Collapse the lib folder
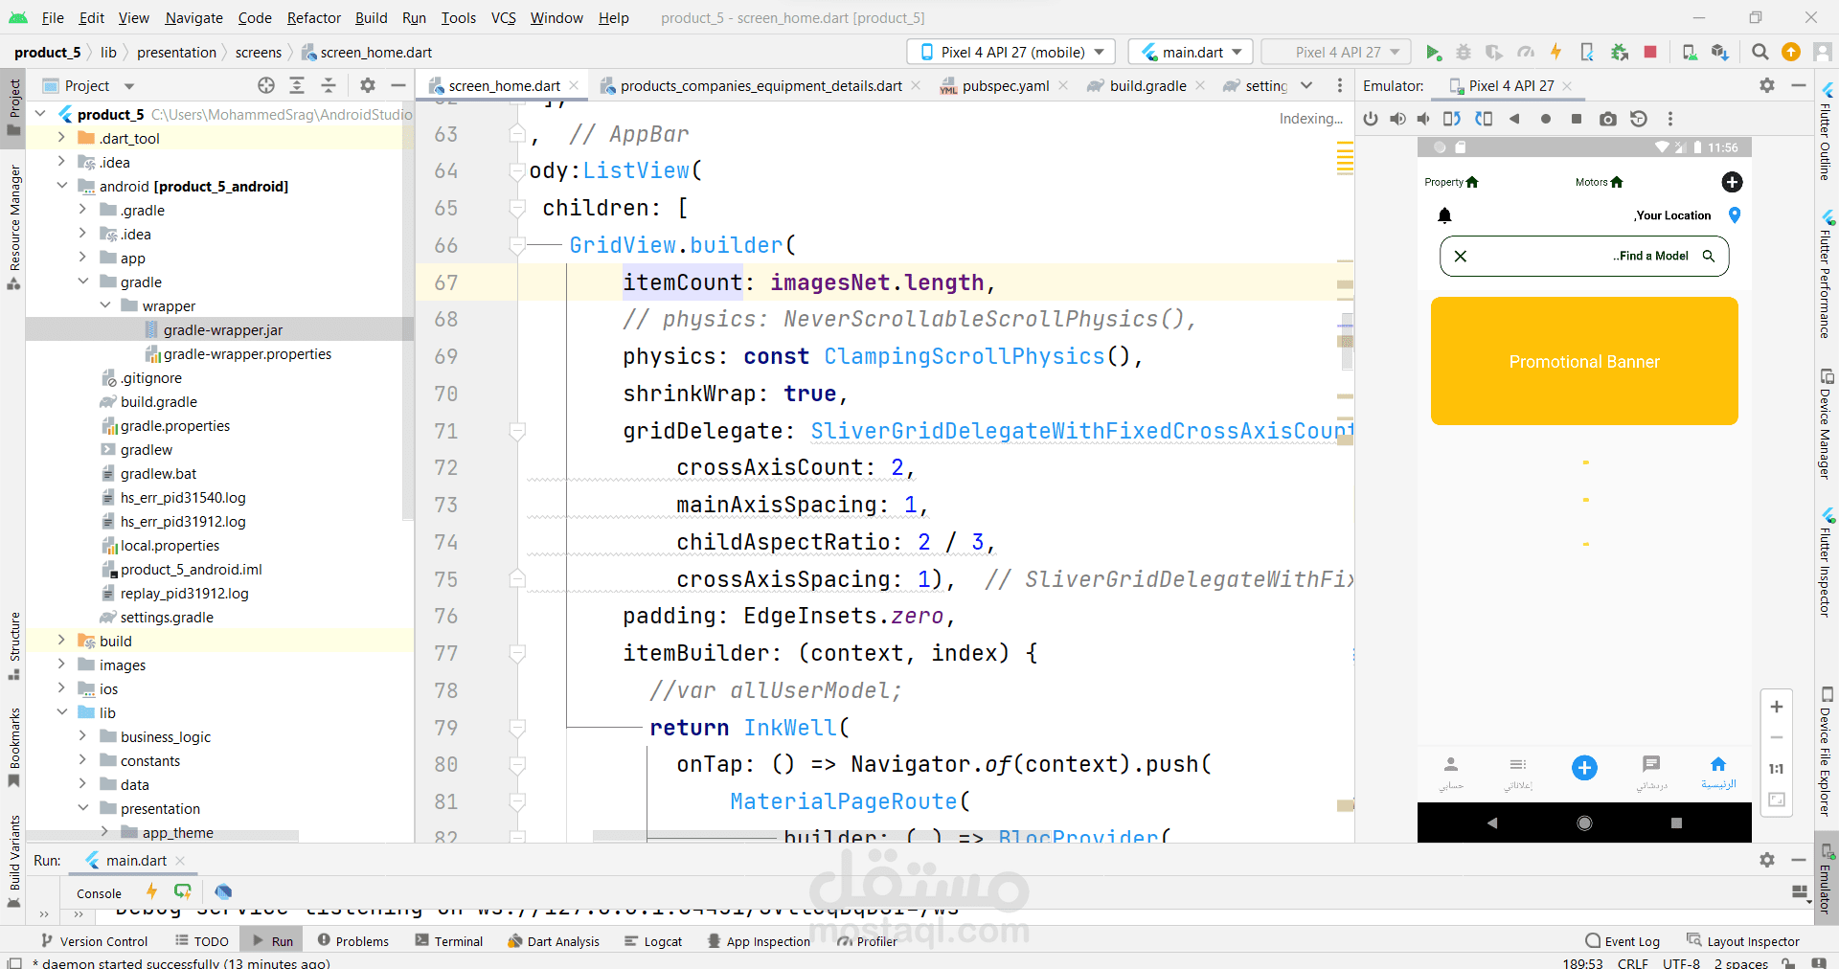Screen dimensions: 1839x969 (x=62, y=712)
